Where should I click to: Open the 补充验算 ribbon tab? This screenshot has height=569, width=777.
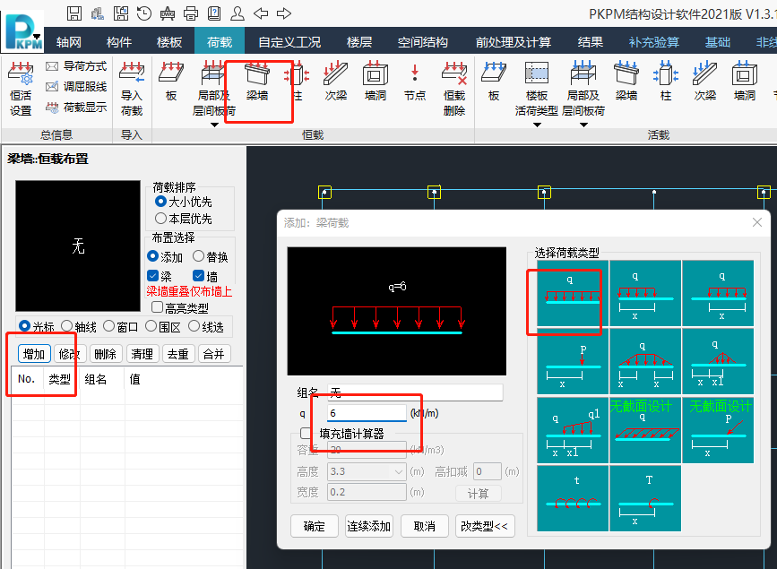click(654, 40)
